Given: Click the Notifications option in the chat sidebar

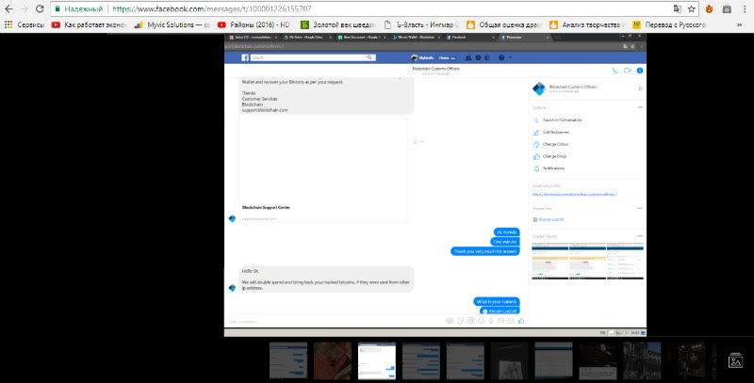Looking at the screenshot, I should (x=553, y=168).
